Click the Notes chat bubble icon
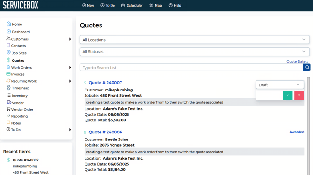 point(8,123)
